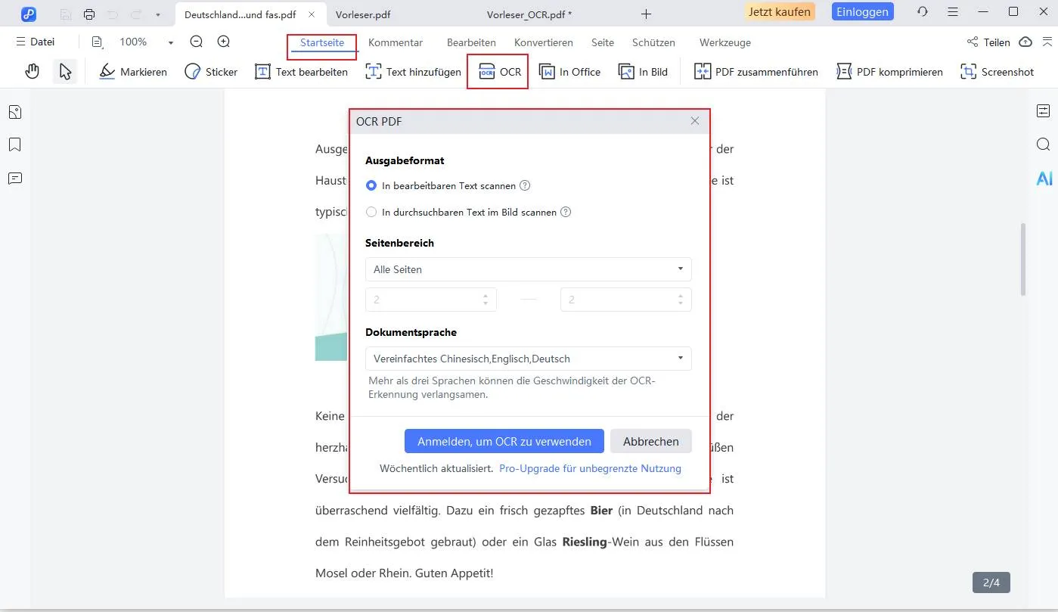This screenshot has width=1058, height=612.
Task: Open the 'Alle Seiten' page range dropdown
Action: [528, 269]
